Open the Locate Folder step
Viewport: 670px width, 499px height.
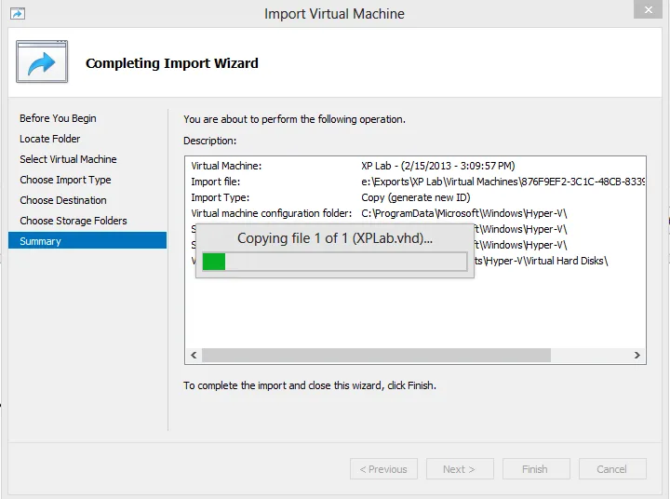[49, 139]
